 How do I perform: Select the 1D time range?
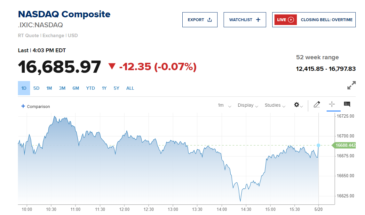click(24, 88)
